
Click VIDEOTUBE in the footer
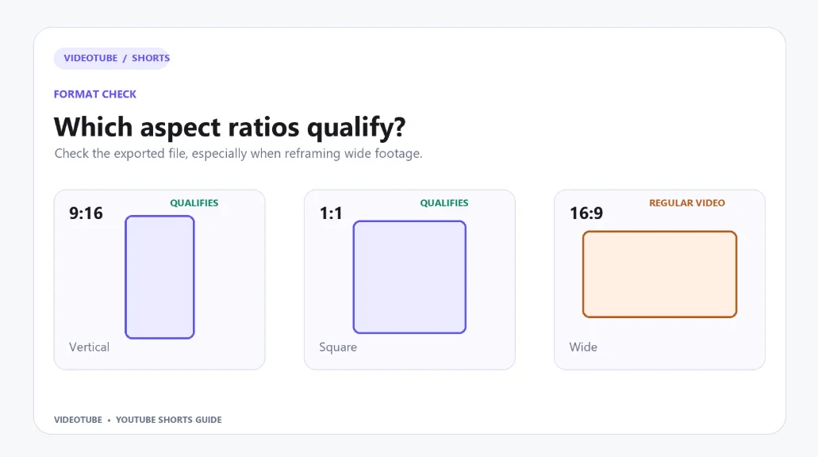point(79,420)
